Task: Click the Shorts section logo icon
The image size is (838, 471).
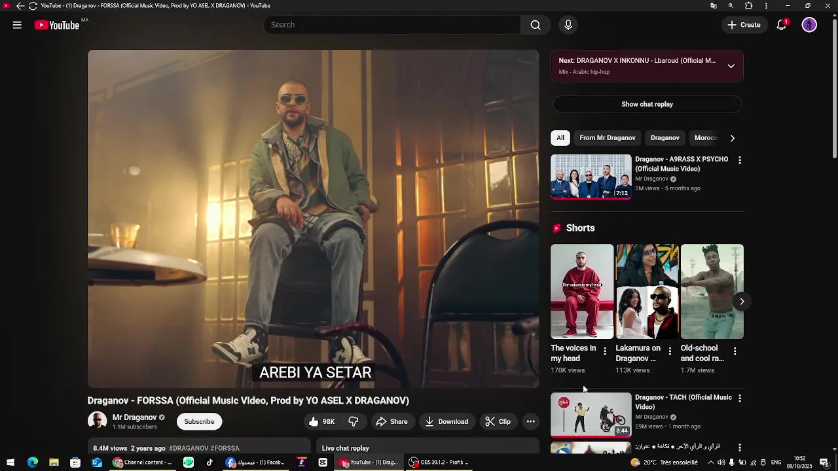Action: click(x=557, y=228)
